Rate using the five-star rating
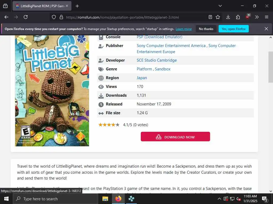 [x=109, y=125]
